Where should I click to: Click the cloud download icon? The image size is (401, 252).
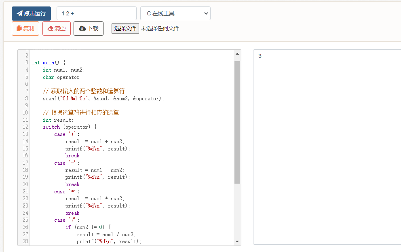(x=82, y=28)
